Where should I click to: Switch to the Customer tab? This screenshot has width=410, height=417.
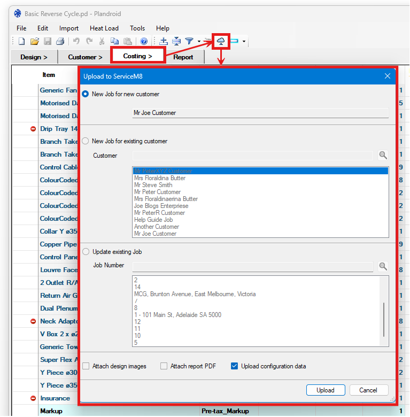click(x=85, y=57)
